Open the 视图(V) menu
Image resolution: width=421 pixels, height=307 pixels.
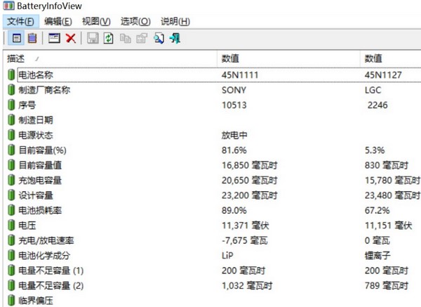(x=96, y=21)
